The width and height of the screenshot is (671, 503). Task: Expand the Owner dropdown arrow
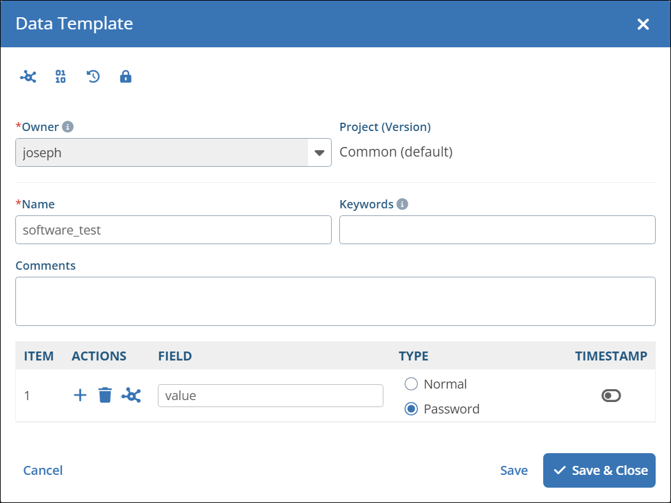tap(320, 153)
